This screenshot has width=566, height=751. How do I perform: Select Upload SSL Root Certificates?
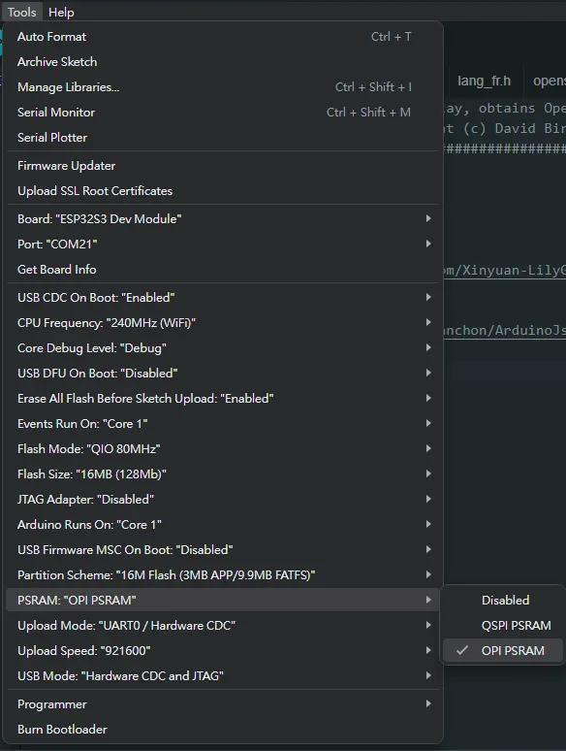223,190
